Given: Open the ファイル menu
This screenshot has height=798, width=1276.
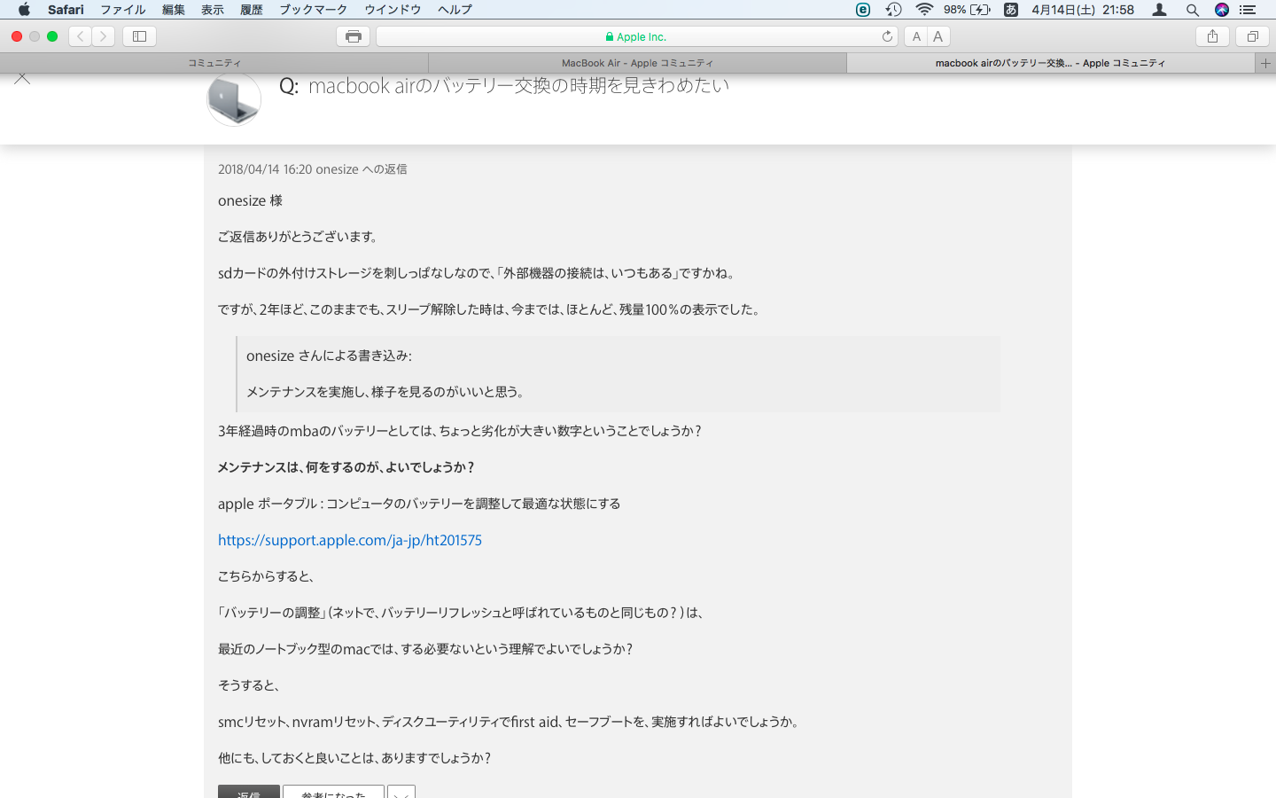Looking at the screenshot, I should [x=123, y=10].
